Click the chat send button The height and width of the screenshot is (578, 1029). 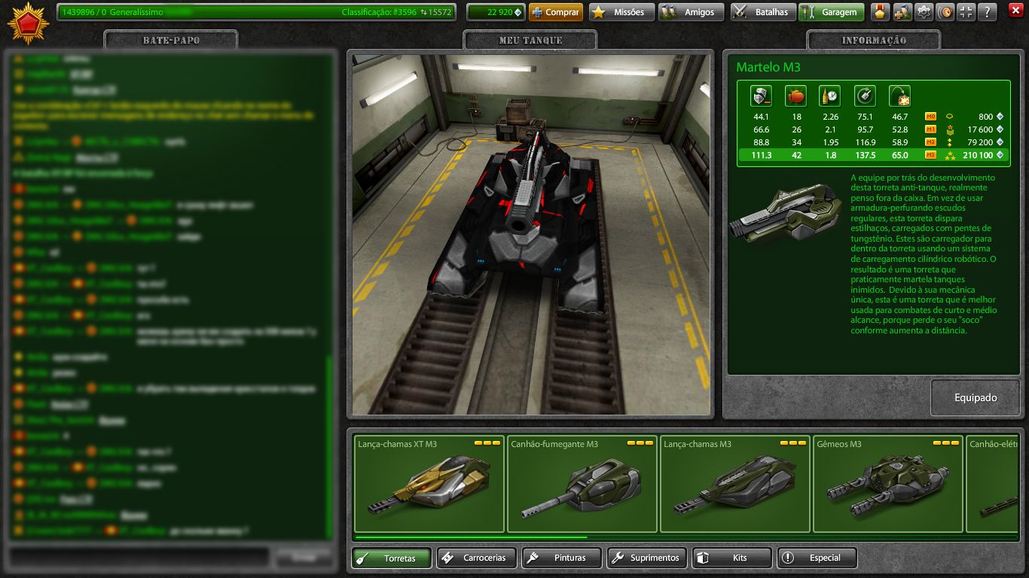(304, 557)
